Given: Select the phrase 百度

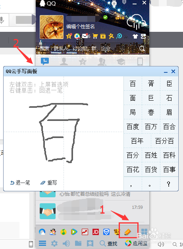Looking at the screenshot, I should click(x=133, y=126).
